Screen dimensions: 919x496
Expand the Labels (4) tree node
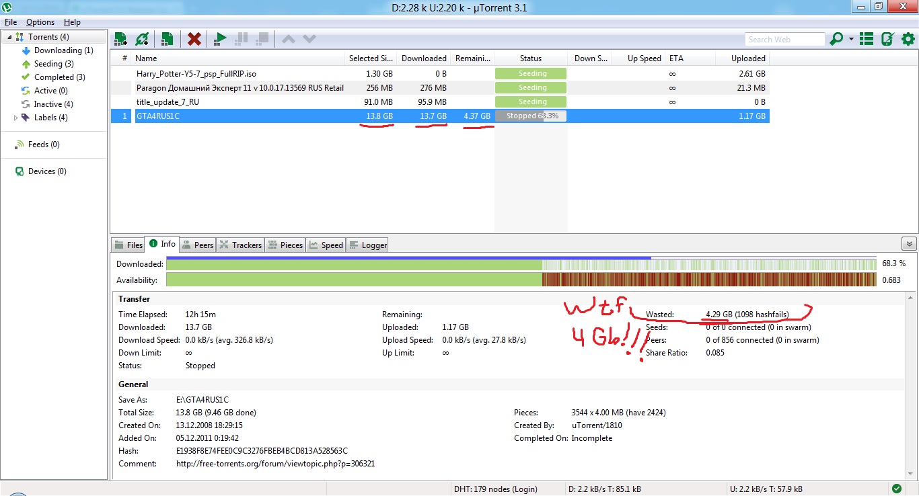[16, 118]
